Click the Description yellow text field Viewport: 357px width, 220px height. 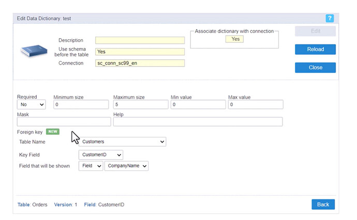coord(140,40)
